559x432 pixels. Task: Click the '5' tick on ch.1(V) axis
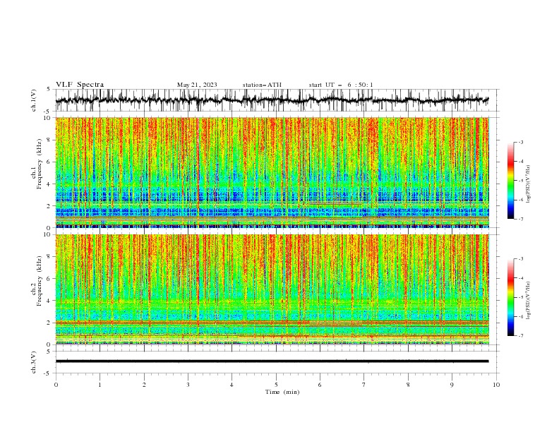pyautogui.click(x=49, y=89)
